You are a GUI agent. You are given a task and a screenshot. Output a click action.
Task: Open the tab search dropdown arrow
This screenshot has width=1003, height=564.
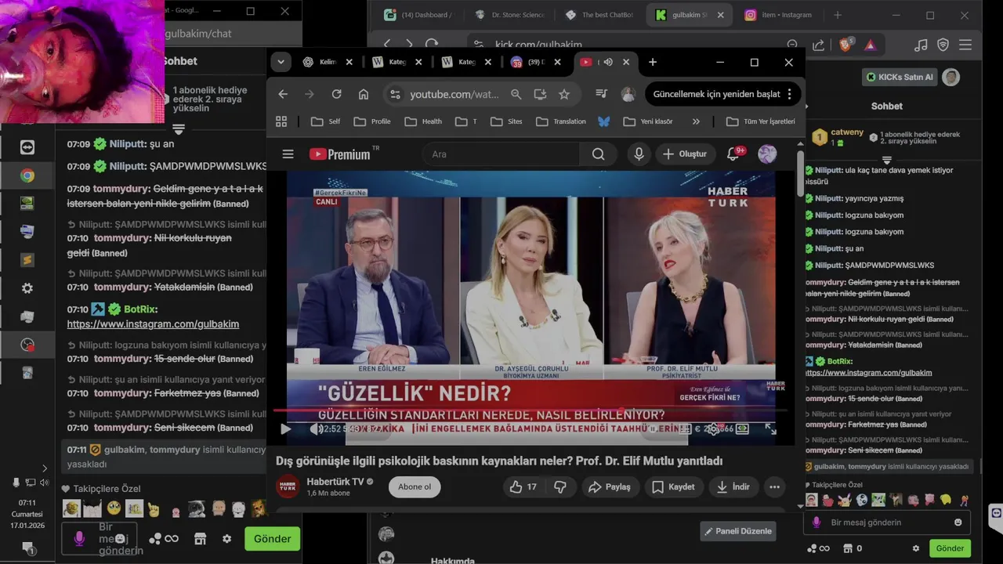click(x=281, y=62)
